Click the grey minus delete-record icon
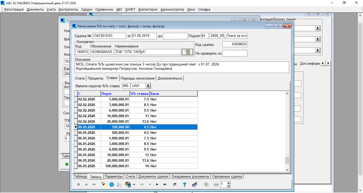363x193 pixels. point(94,184)
